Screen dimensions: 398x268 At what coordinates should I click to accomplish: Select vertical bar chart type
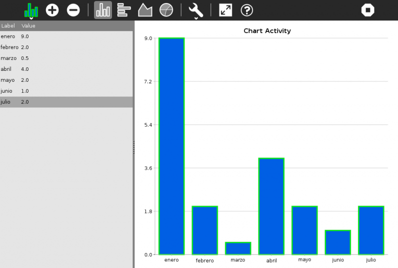pyautogui.click(x=103, y=10)
